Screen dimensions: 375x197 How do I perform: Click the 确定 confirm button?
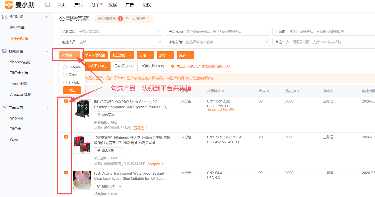72,90
